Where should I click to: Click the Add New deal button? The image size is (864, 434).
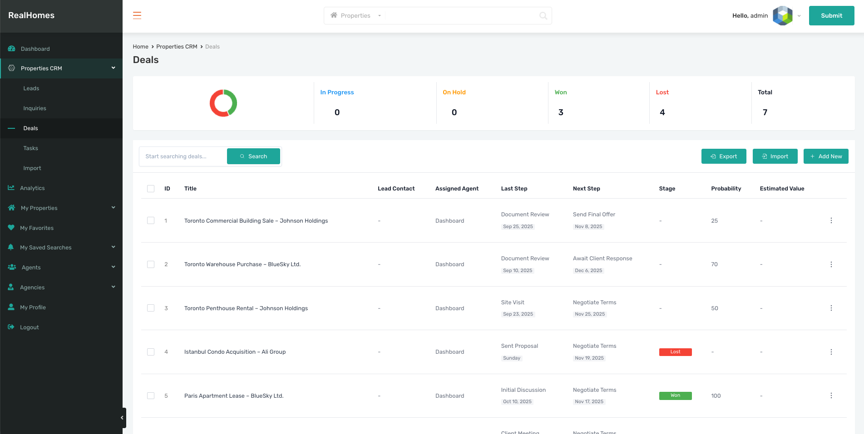pyautogui.click(x=825, y=156)
